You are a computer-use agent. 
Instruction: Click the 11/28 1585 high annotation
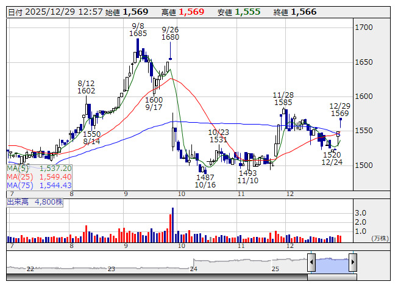click(x=283, y=99)
